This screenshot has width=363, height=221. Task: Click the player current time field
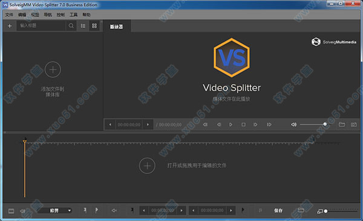(129, 124)
